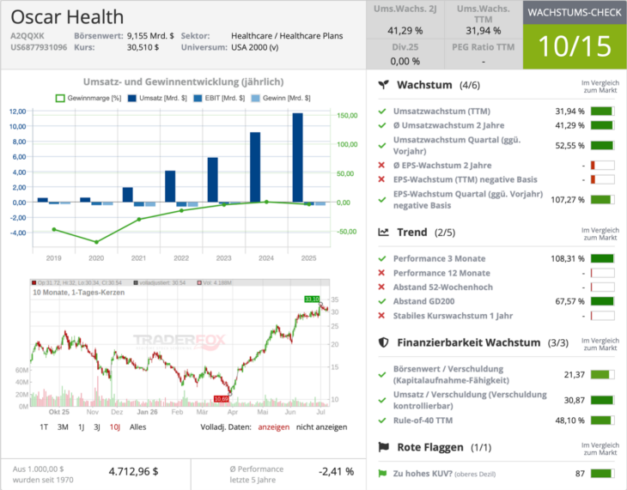Click 'nicht anzeigen' for Volladj. Daten
This screenshot has width=627, height=490.
(x=321, y=426)
